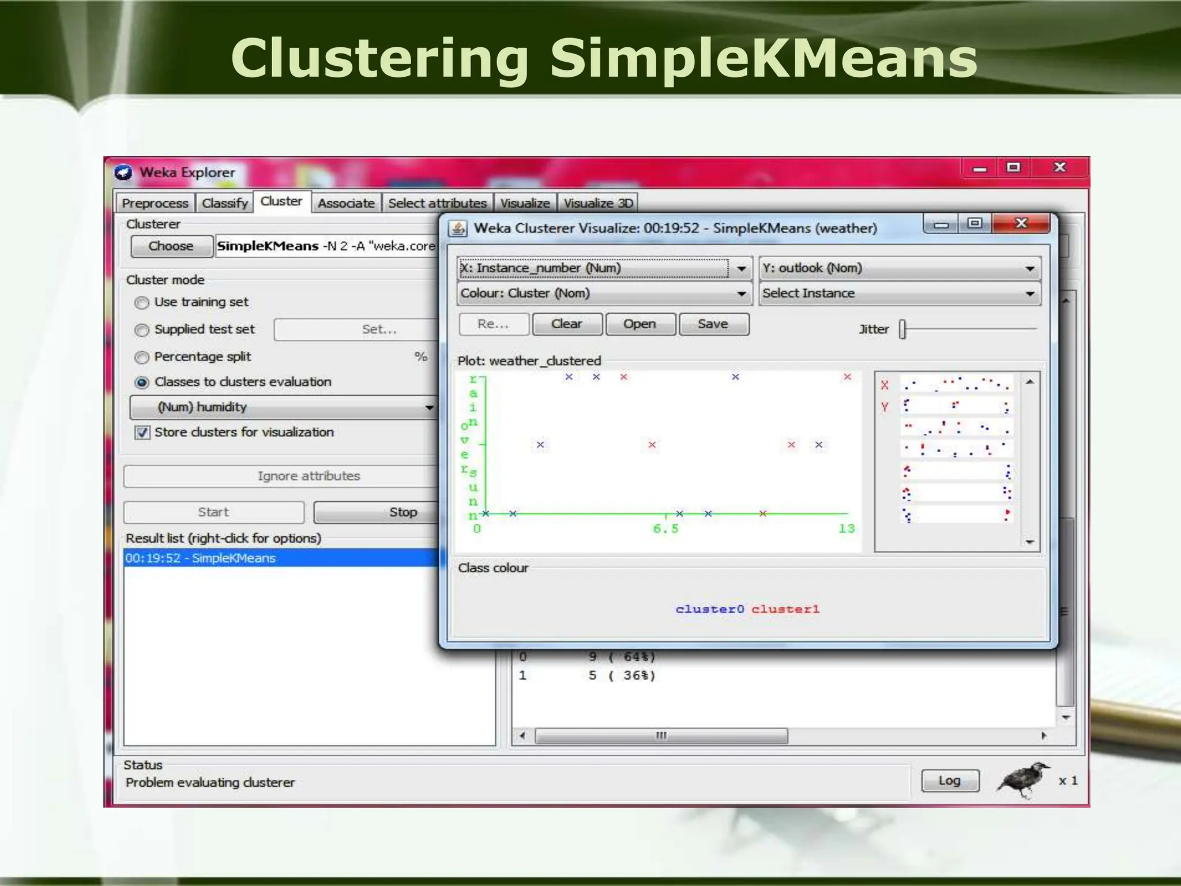This screenshot has width=1181, height=886.
Task: Click the second attribute strip next to the Y label
Action: tap(957, 406)
